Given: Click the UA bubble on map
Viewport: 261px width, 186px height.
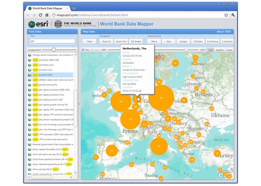Looking at the screenshot, I should [x=211, y=108].
